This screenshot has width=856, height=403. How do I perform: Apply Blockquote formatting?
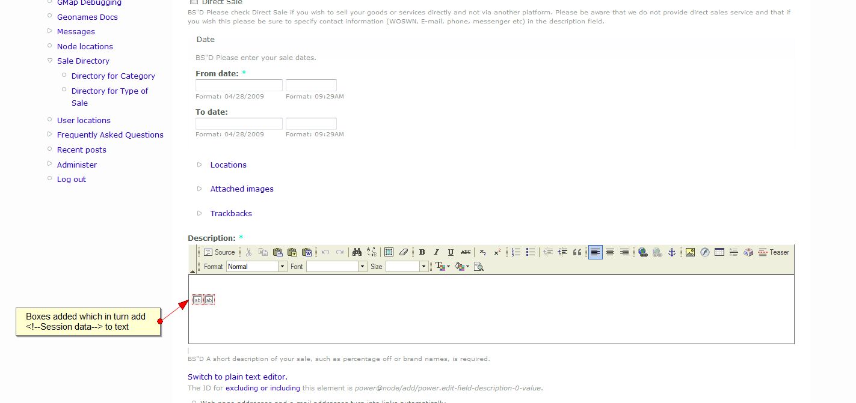[577, 252]
